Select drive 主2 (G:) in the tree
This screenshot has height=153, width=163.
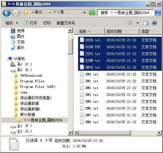tap(21, 132)
